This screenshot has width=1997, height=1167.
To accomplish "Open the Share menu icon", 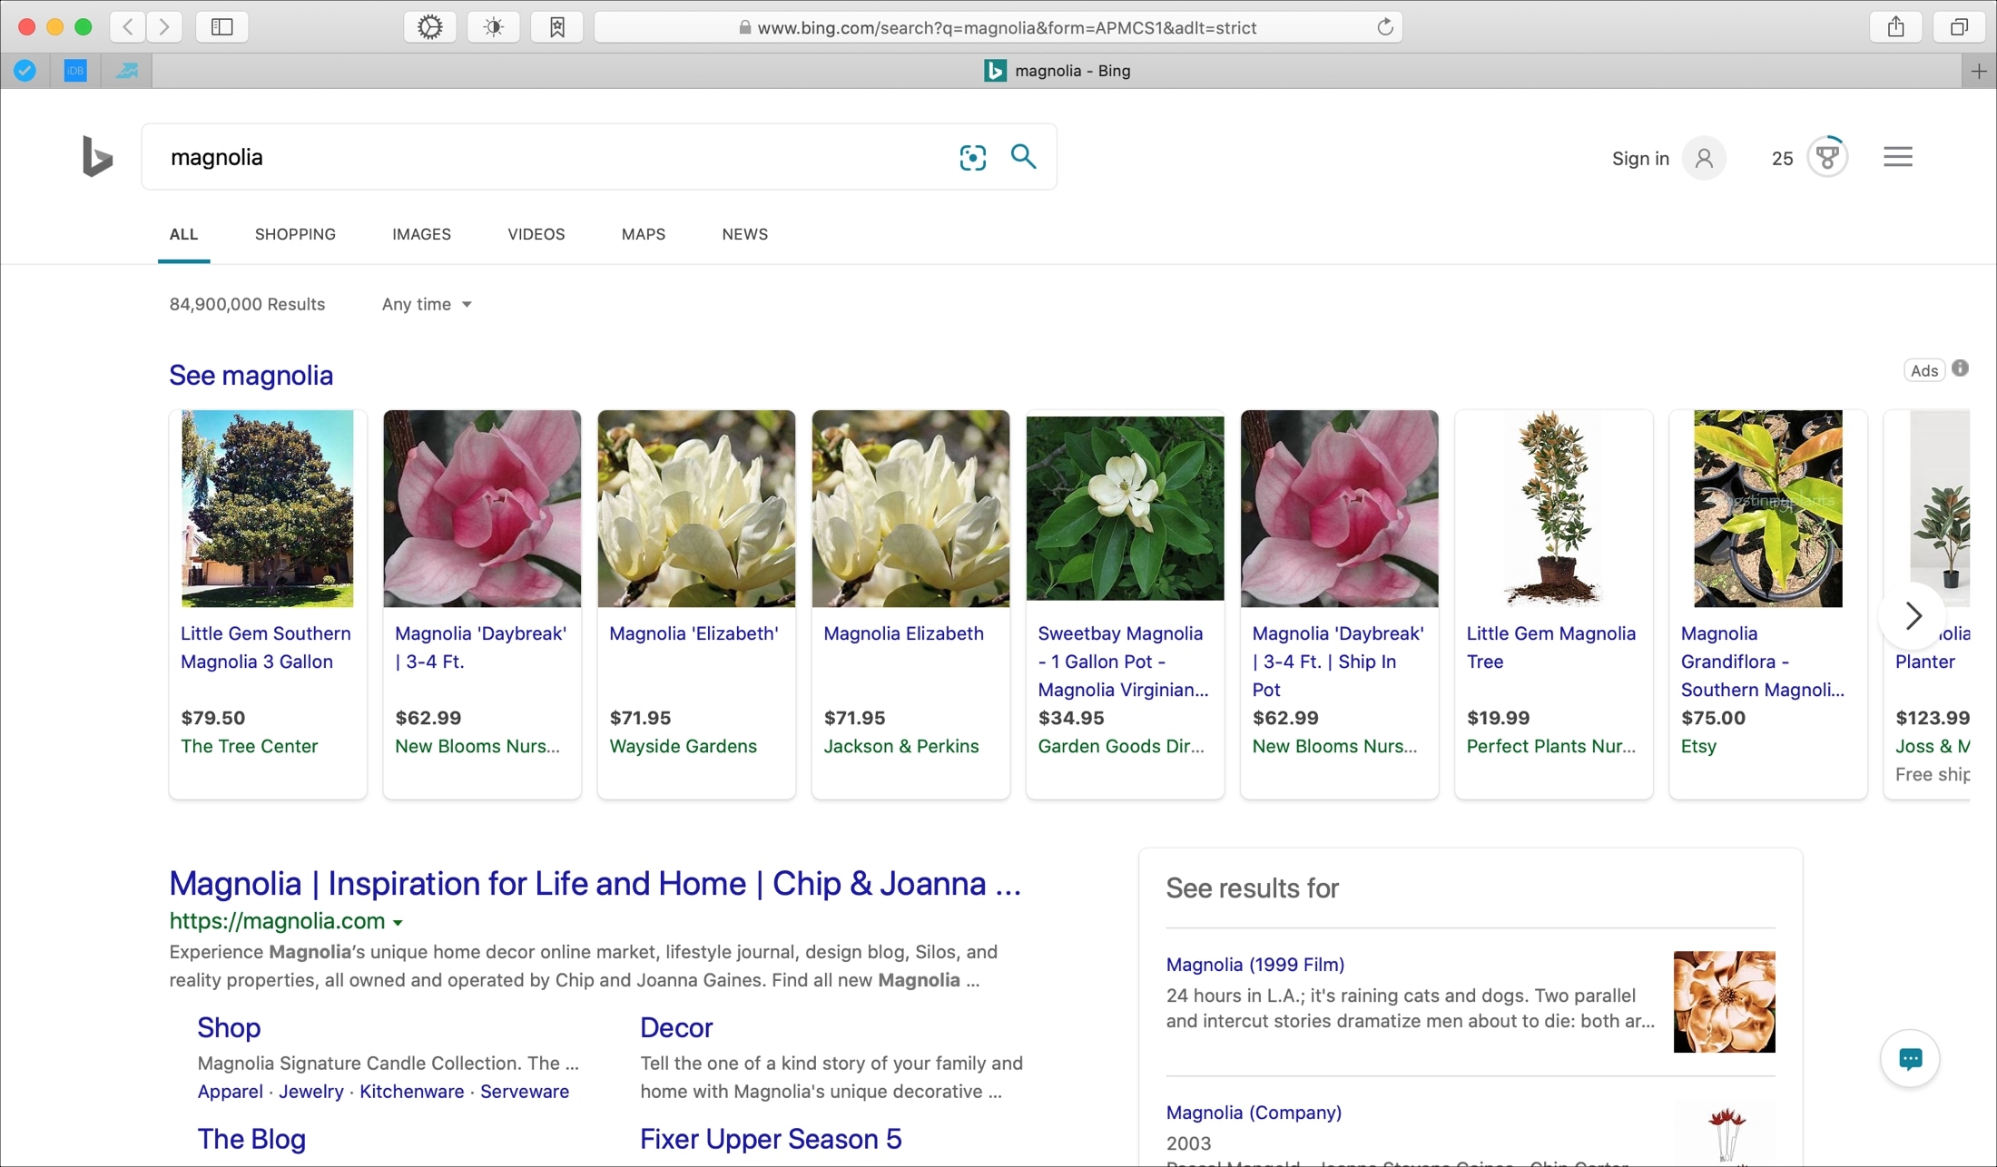I will 1896,27.
